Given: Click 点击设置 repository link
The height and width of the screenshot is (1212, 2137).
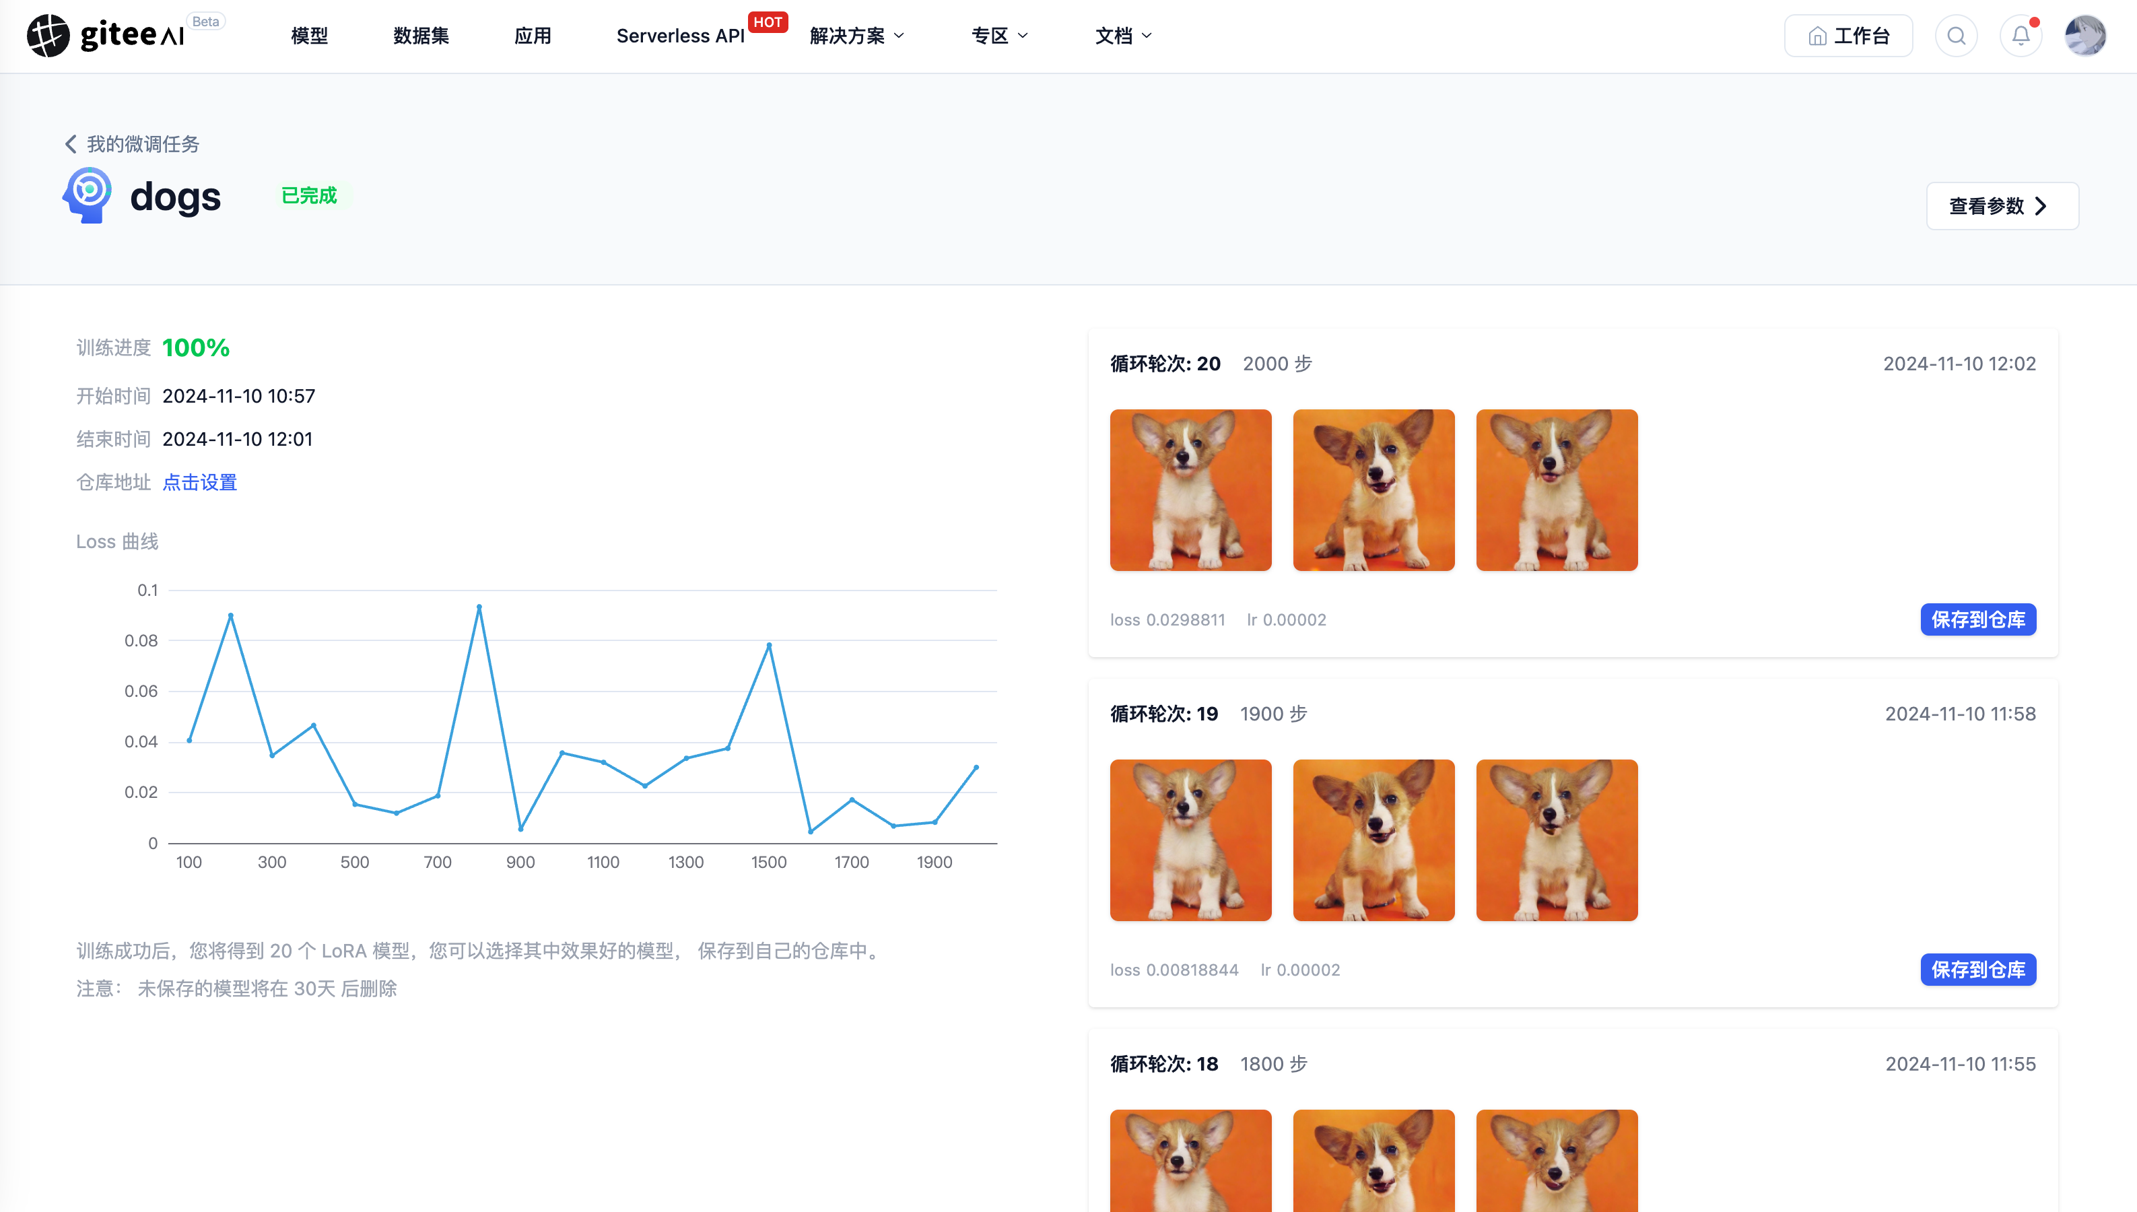Looking at the screenshot, I should tap(200, 482).
